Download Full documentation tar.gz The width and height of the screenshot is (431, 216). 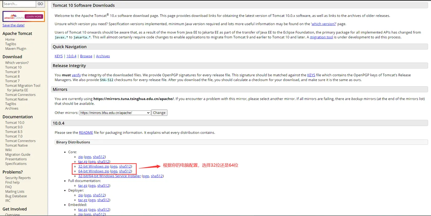(x=83, y=186)
